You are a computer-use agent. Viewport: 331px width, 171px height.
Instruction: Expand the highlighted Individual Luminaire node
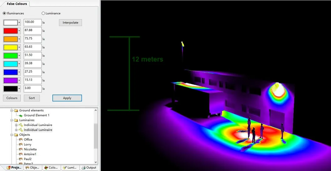click(17, 130)
